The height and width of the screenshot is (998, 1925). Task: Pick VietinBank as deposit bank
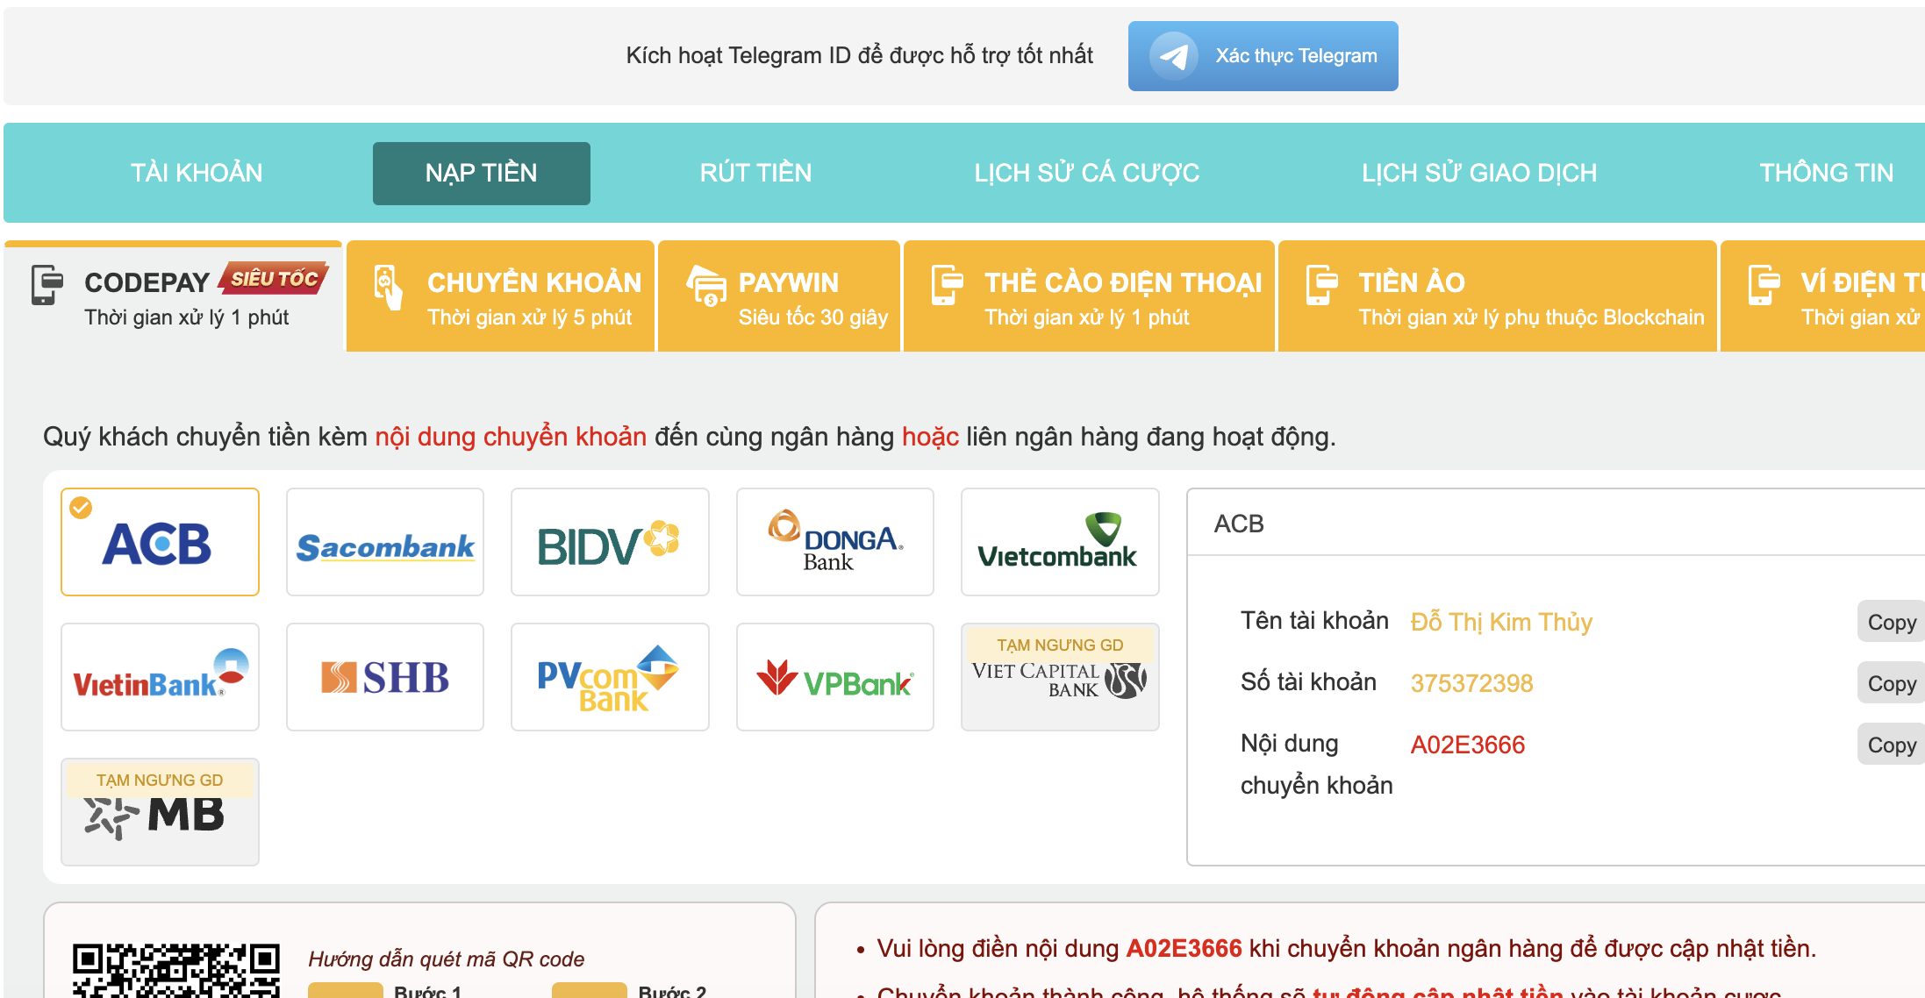(x=160, y=676)
